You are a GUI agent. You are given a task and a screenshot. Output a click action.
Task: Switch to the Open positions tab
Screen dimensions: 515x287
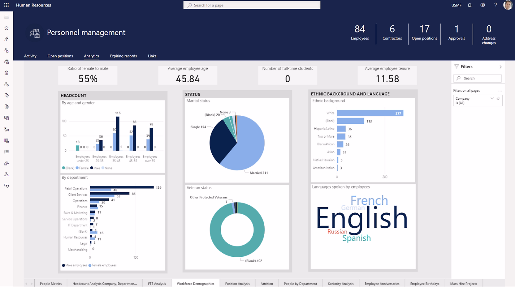point(60,56)
